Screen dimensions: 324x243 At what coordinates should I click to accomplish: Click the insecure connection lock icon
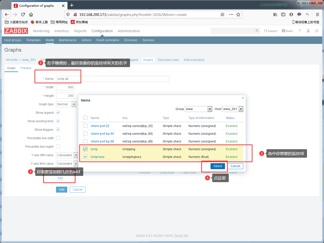[x=75, y=14]
